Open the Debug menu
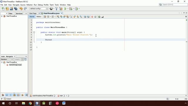This screenshot has height=106, width=188. (40, 5)
